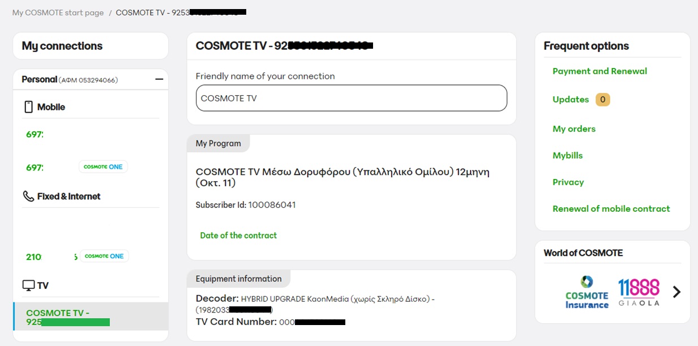Open the 11888 GIA OLA logo
The width and height of the screenshot is (698, 346).
(x=639, y=292)
